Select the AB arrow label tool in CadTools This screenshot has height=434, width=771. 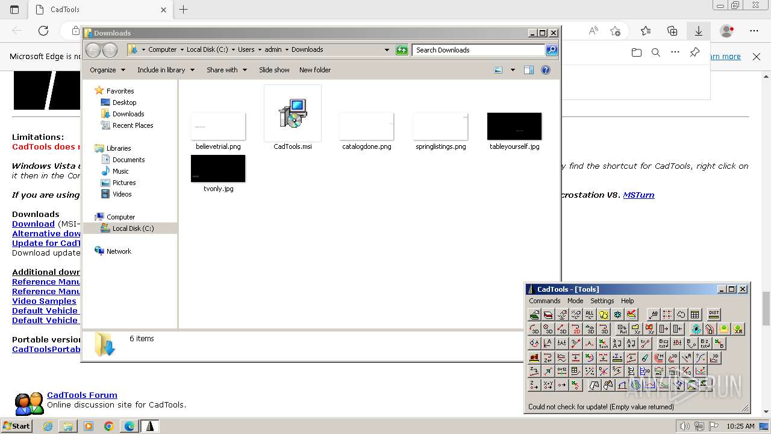pyautogui.click(x=654, y=314)
